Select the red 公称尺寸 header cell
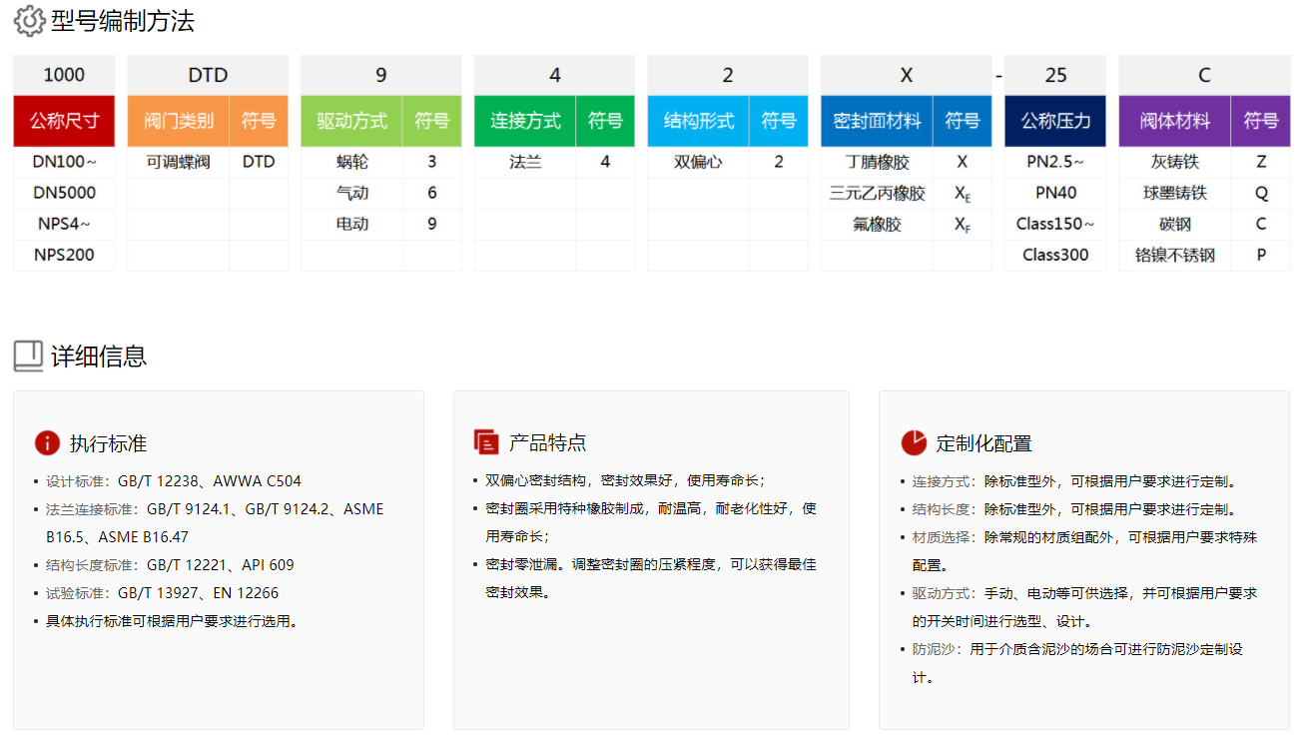Screen dimensions: 1298x743 (64, 121)
